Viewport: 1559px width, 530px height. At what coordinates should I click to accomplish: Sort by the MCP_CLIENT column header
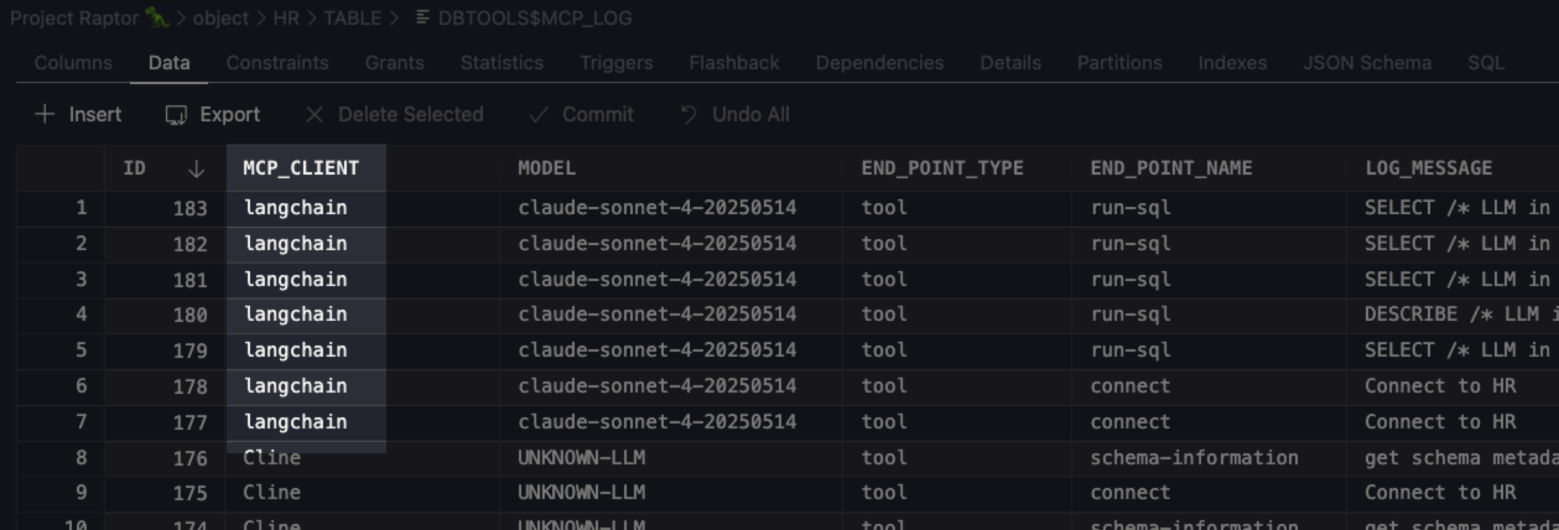(x=301, y=168)
